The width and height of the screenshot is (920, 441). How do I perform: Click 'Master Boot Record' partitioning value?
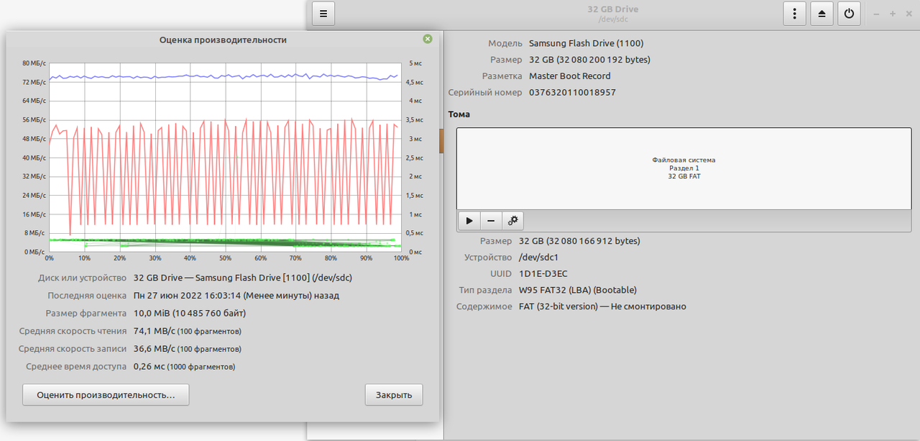570,76
